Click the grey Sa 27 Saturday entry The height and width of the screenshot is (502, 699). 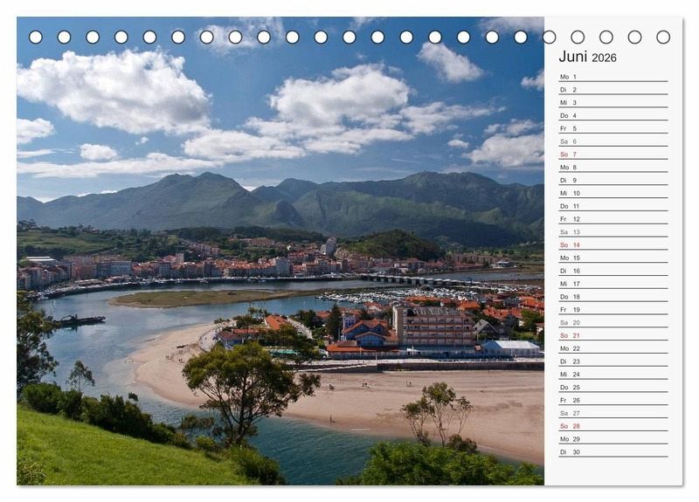[612, 413]
